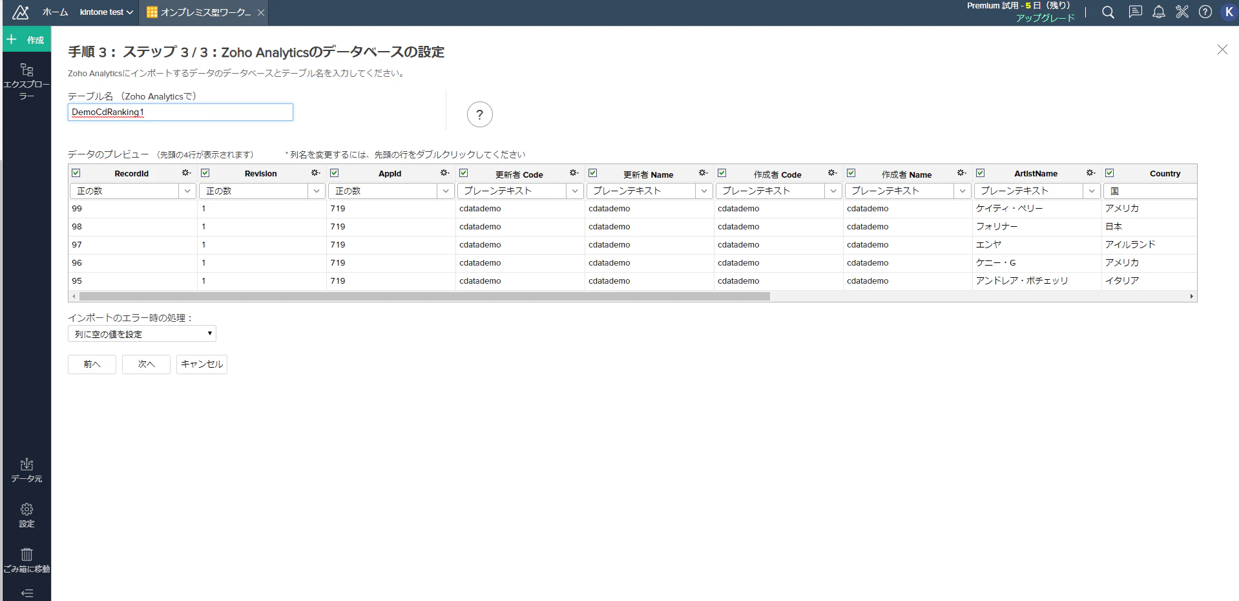
Task: Click the RecordId value 97 cell
Action: pyautogui.click(x=132, y=245)
